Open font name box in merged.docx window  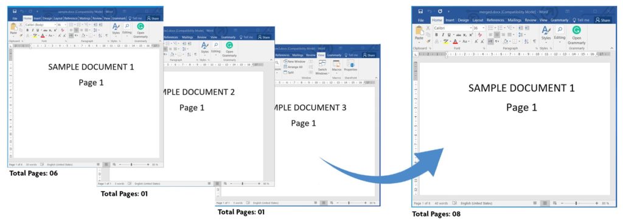tap(453, 28)
